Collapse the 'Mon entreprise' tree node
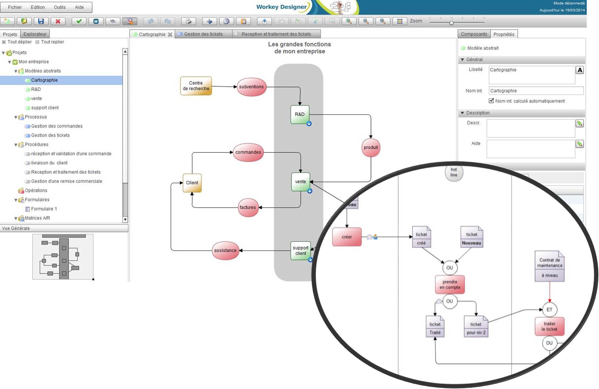 [10, 62]
